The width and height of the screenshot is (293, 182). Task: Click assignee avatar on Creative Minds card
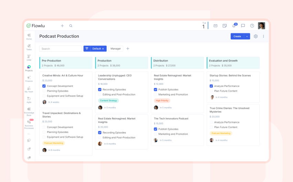pyautogui.click(x=44, y=102)
